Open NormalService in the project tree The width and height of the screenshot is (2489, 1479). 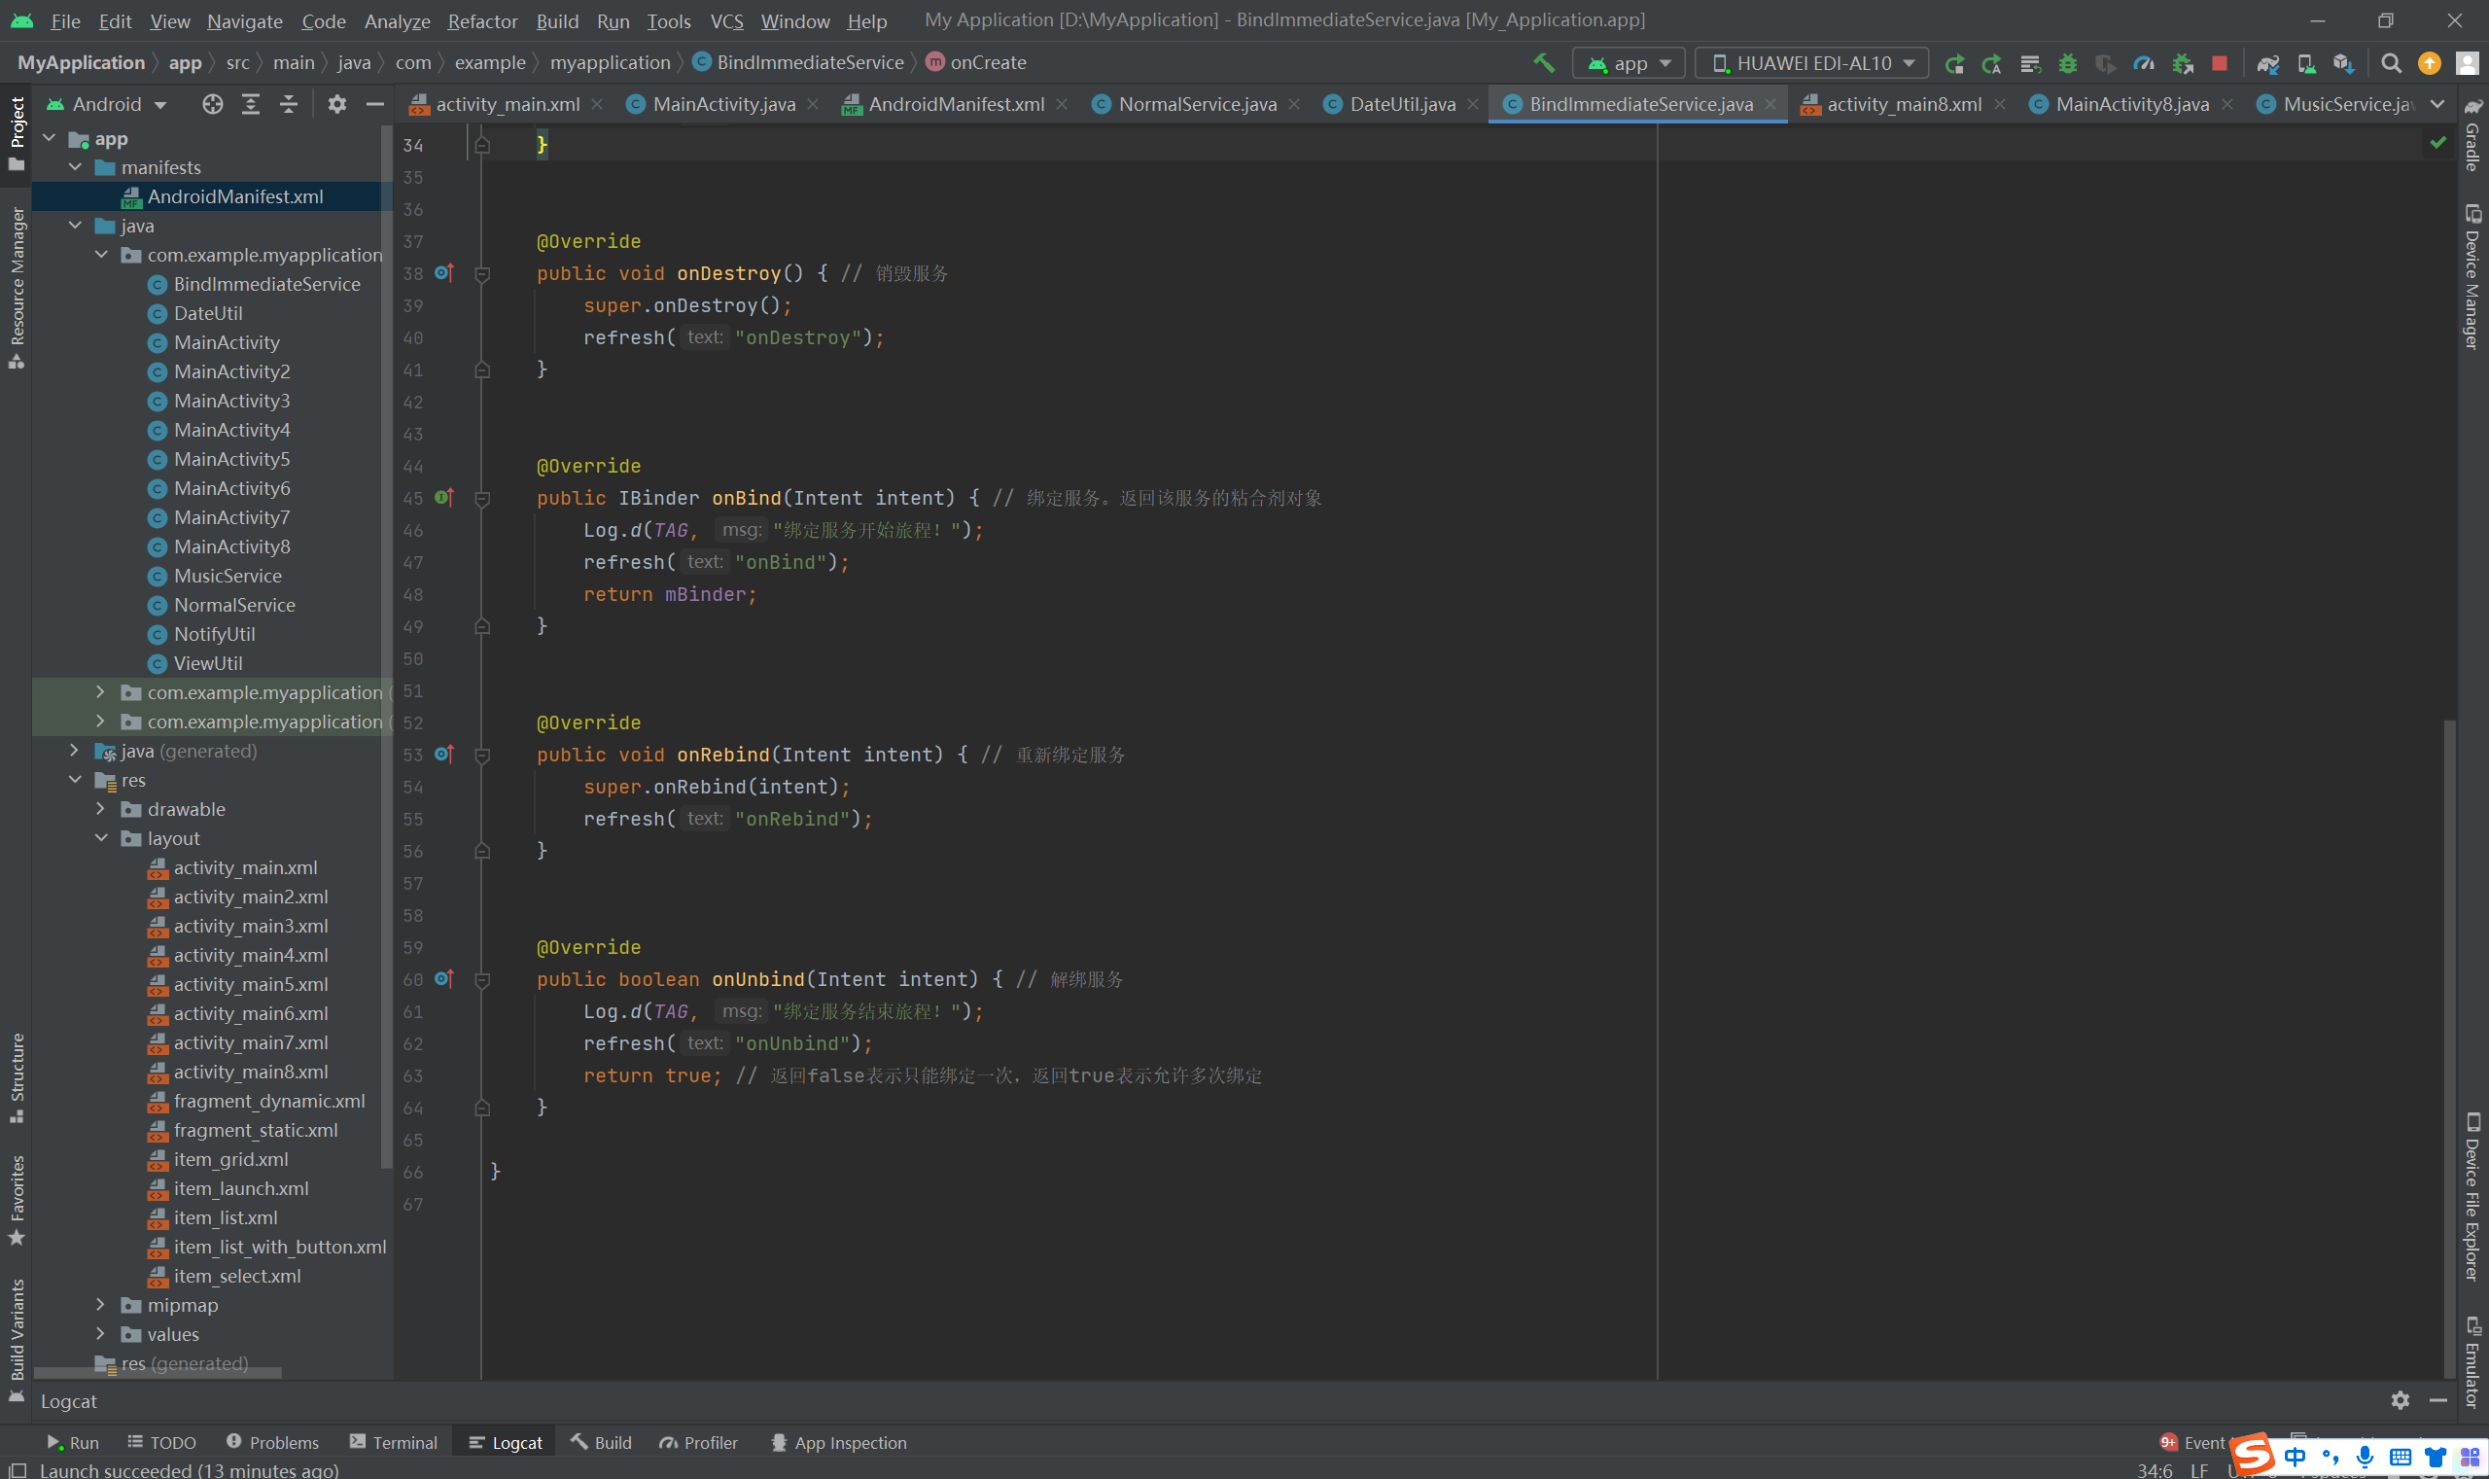[234, 605]
